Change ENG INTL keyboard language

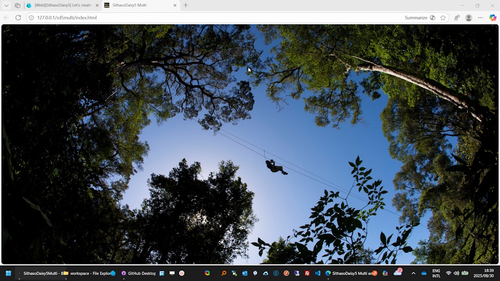click(436, 273)
